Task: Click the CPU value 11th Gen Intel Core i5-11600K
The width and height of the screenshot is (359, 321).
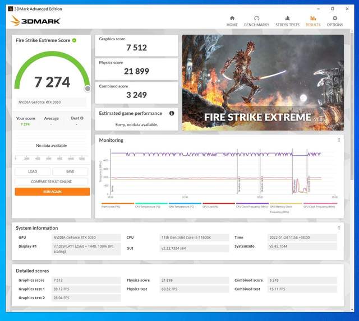Action: tap(194, 238)
